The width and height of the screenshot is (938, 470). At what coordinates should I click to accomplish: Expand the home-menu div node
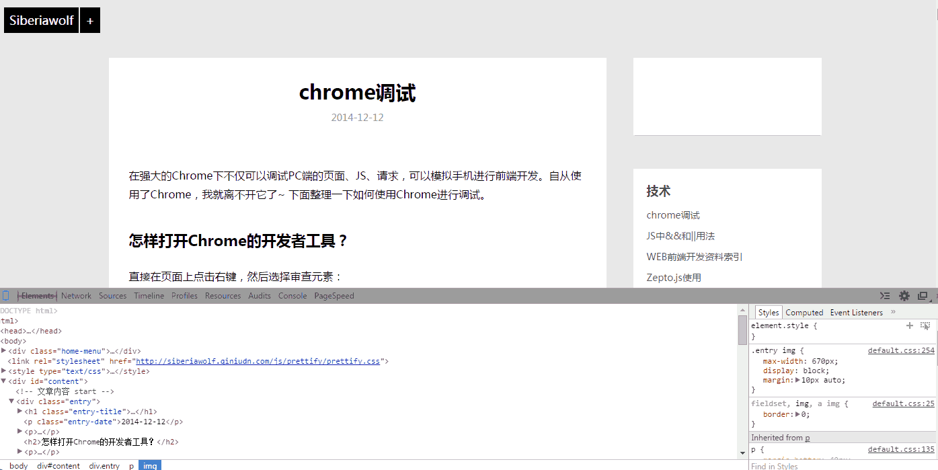tap(4, 351)
